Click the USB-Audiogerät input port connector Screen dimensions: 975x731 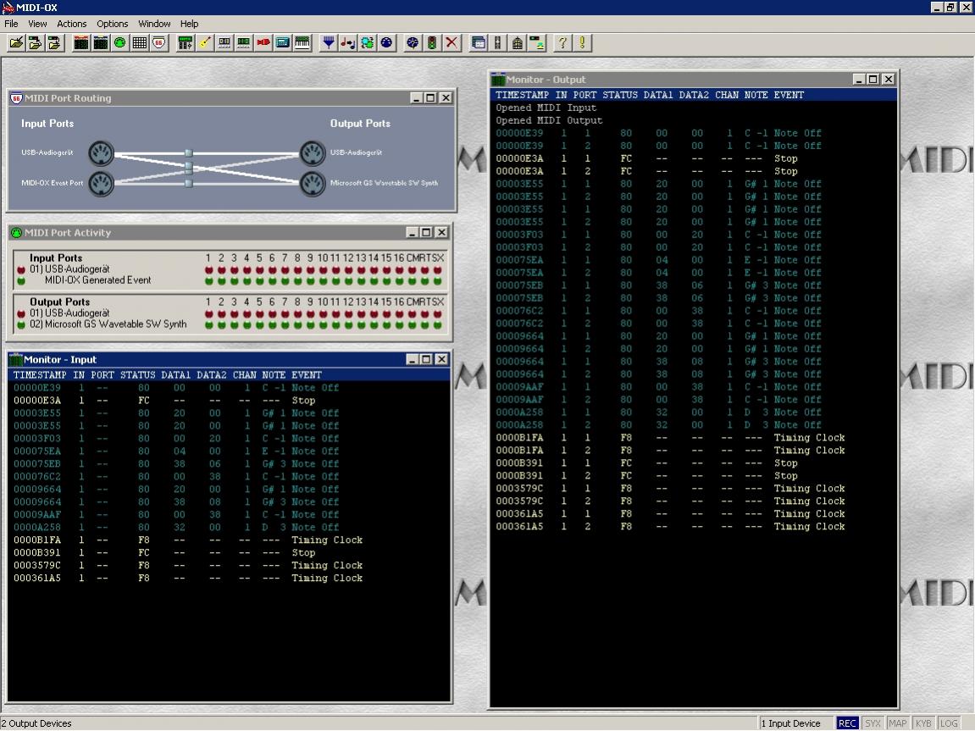click(101, 153)
